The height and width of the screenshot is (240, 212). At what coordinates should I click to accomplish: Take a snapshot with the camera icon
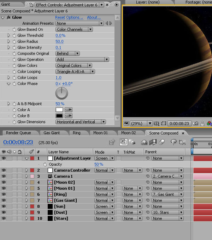(195, 124)
